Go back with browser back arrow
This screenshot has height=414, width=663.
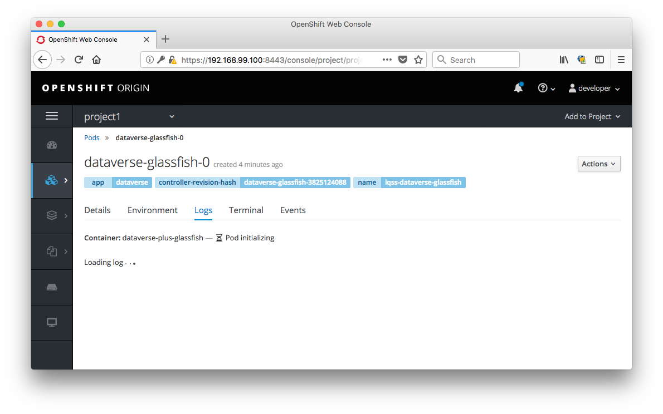point(42,60)
